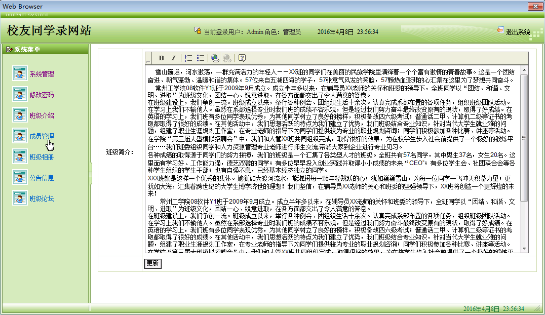Click the status bar date 2016年4月8日
The image size is (545, 315).
pyautogui.click(x=481, y=309)
